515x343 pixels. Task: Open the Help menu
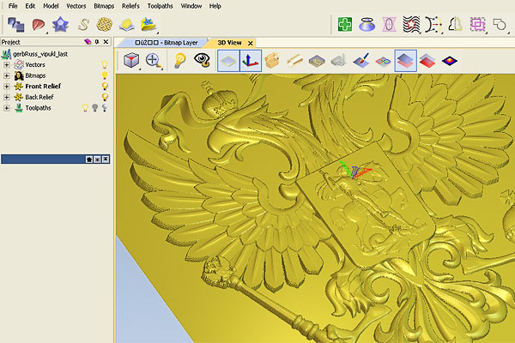215,6
